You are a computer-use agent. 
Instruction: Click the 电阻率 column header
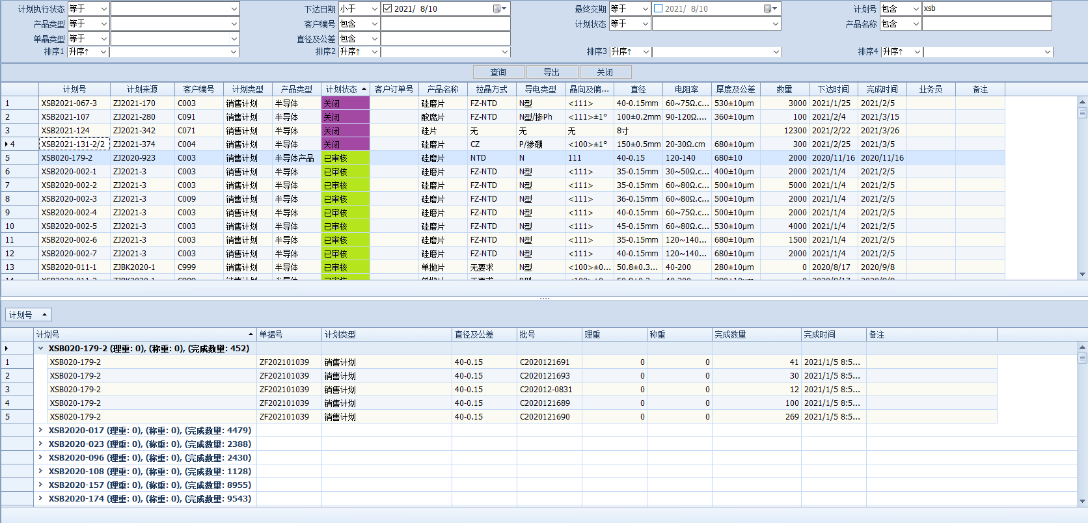tap(687, 89)
